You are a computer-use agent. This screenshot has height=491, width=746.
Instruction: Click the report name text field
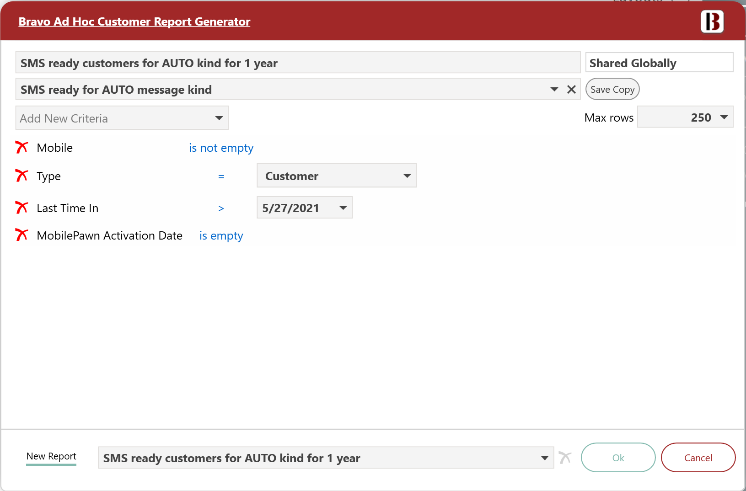coord(297,63)
